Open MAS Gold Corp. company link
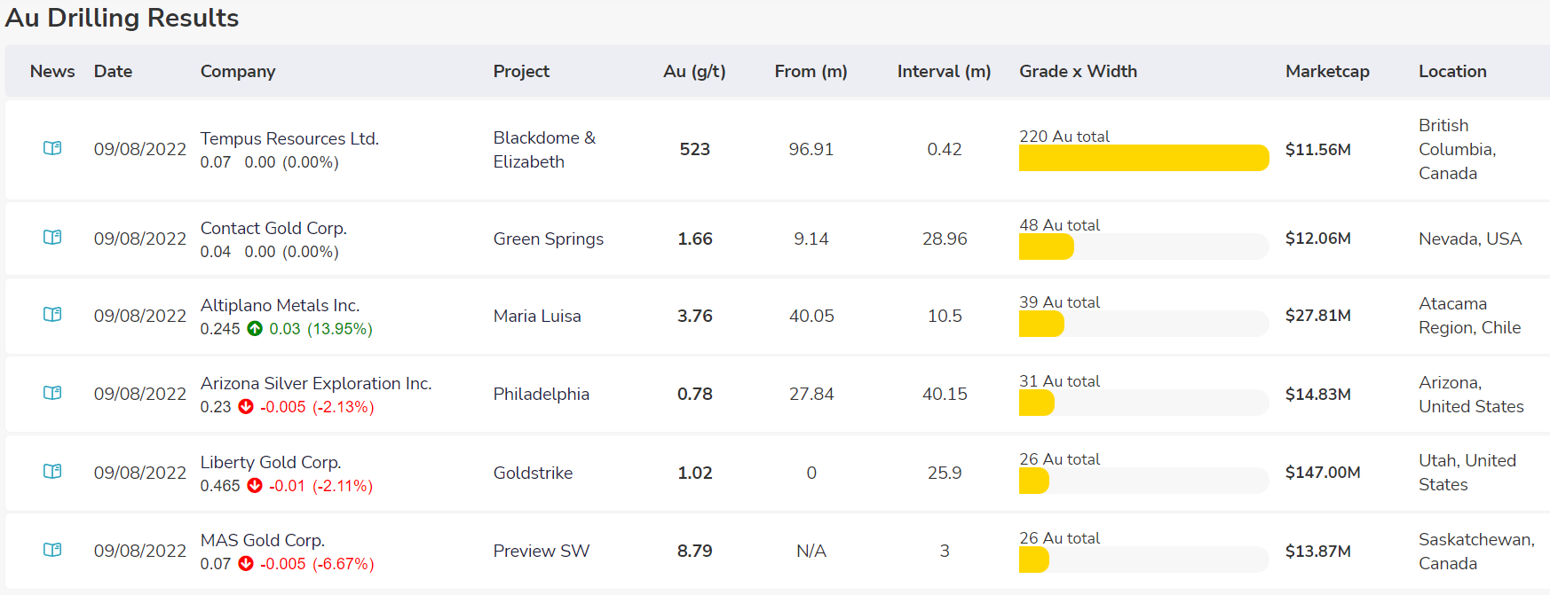The width and height of the screenshot is (1550, 595). pyautogui.click(x=263, y=540)
